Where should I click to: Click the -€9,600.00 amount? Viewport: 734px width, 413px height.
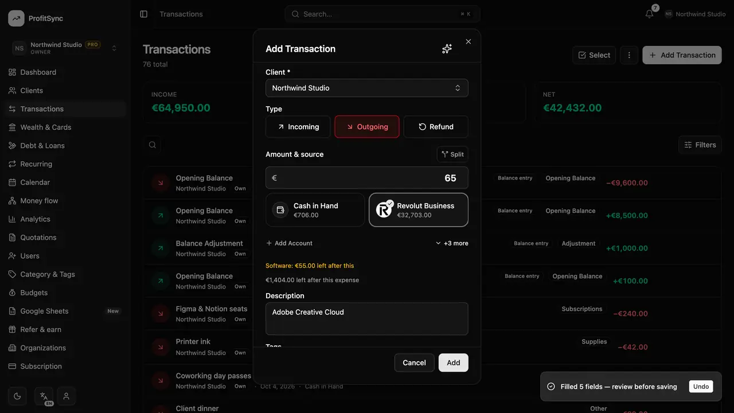(x=627, y=183)
